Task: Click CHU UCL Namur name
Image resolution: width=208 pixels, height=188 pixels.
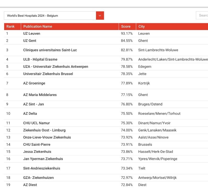Action: point(36,123)
